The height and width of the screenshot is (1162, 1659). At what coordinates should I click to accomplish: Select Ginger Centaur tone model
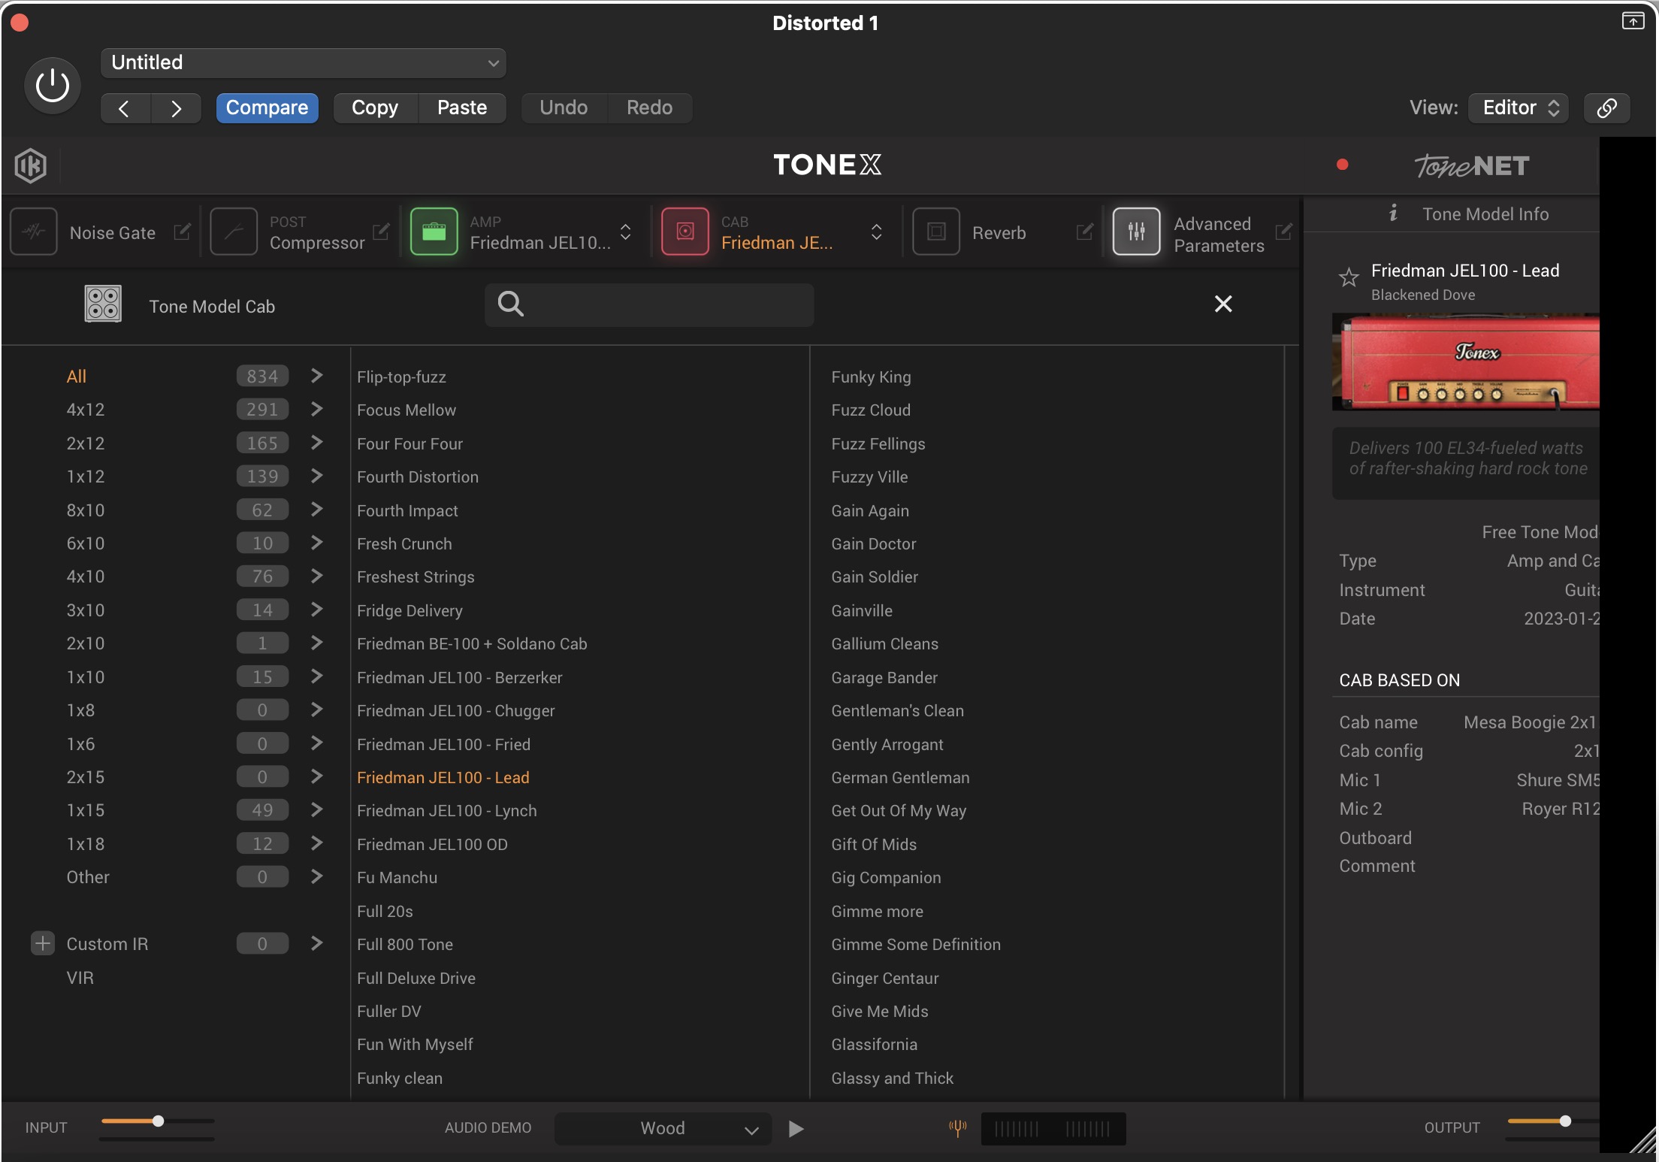coord(885,978)
